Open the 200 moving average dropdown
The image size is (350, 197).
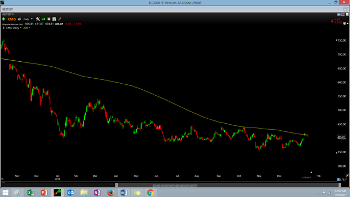(x=27, y=28)
